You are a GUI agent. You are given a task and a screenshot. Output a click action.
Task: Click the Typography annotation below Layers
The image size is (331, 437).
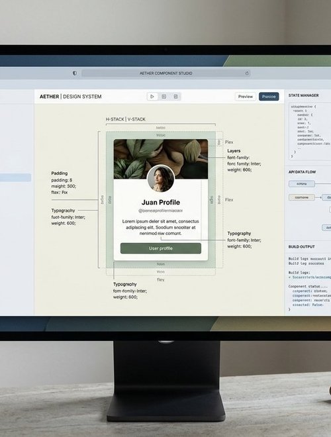coord(239,233)
